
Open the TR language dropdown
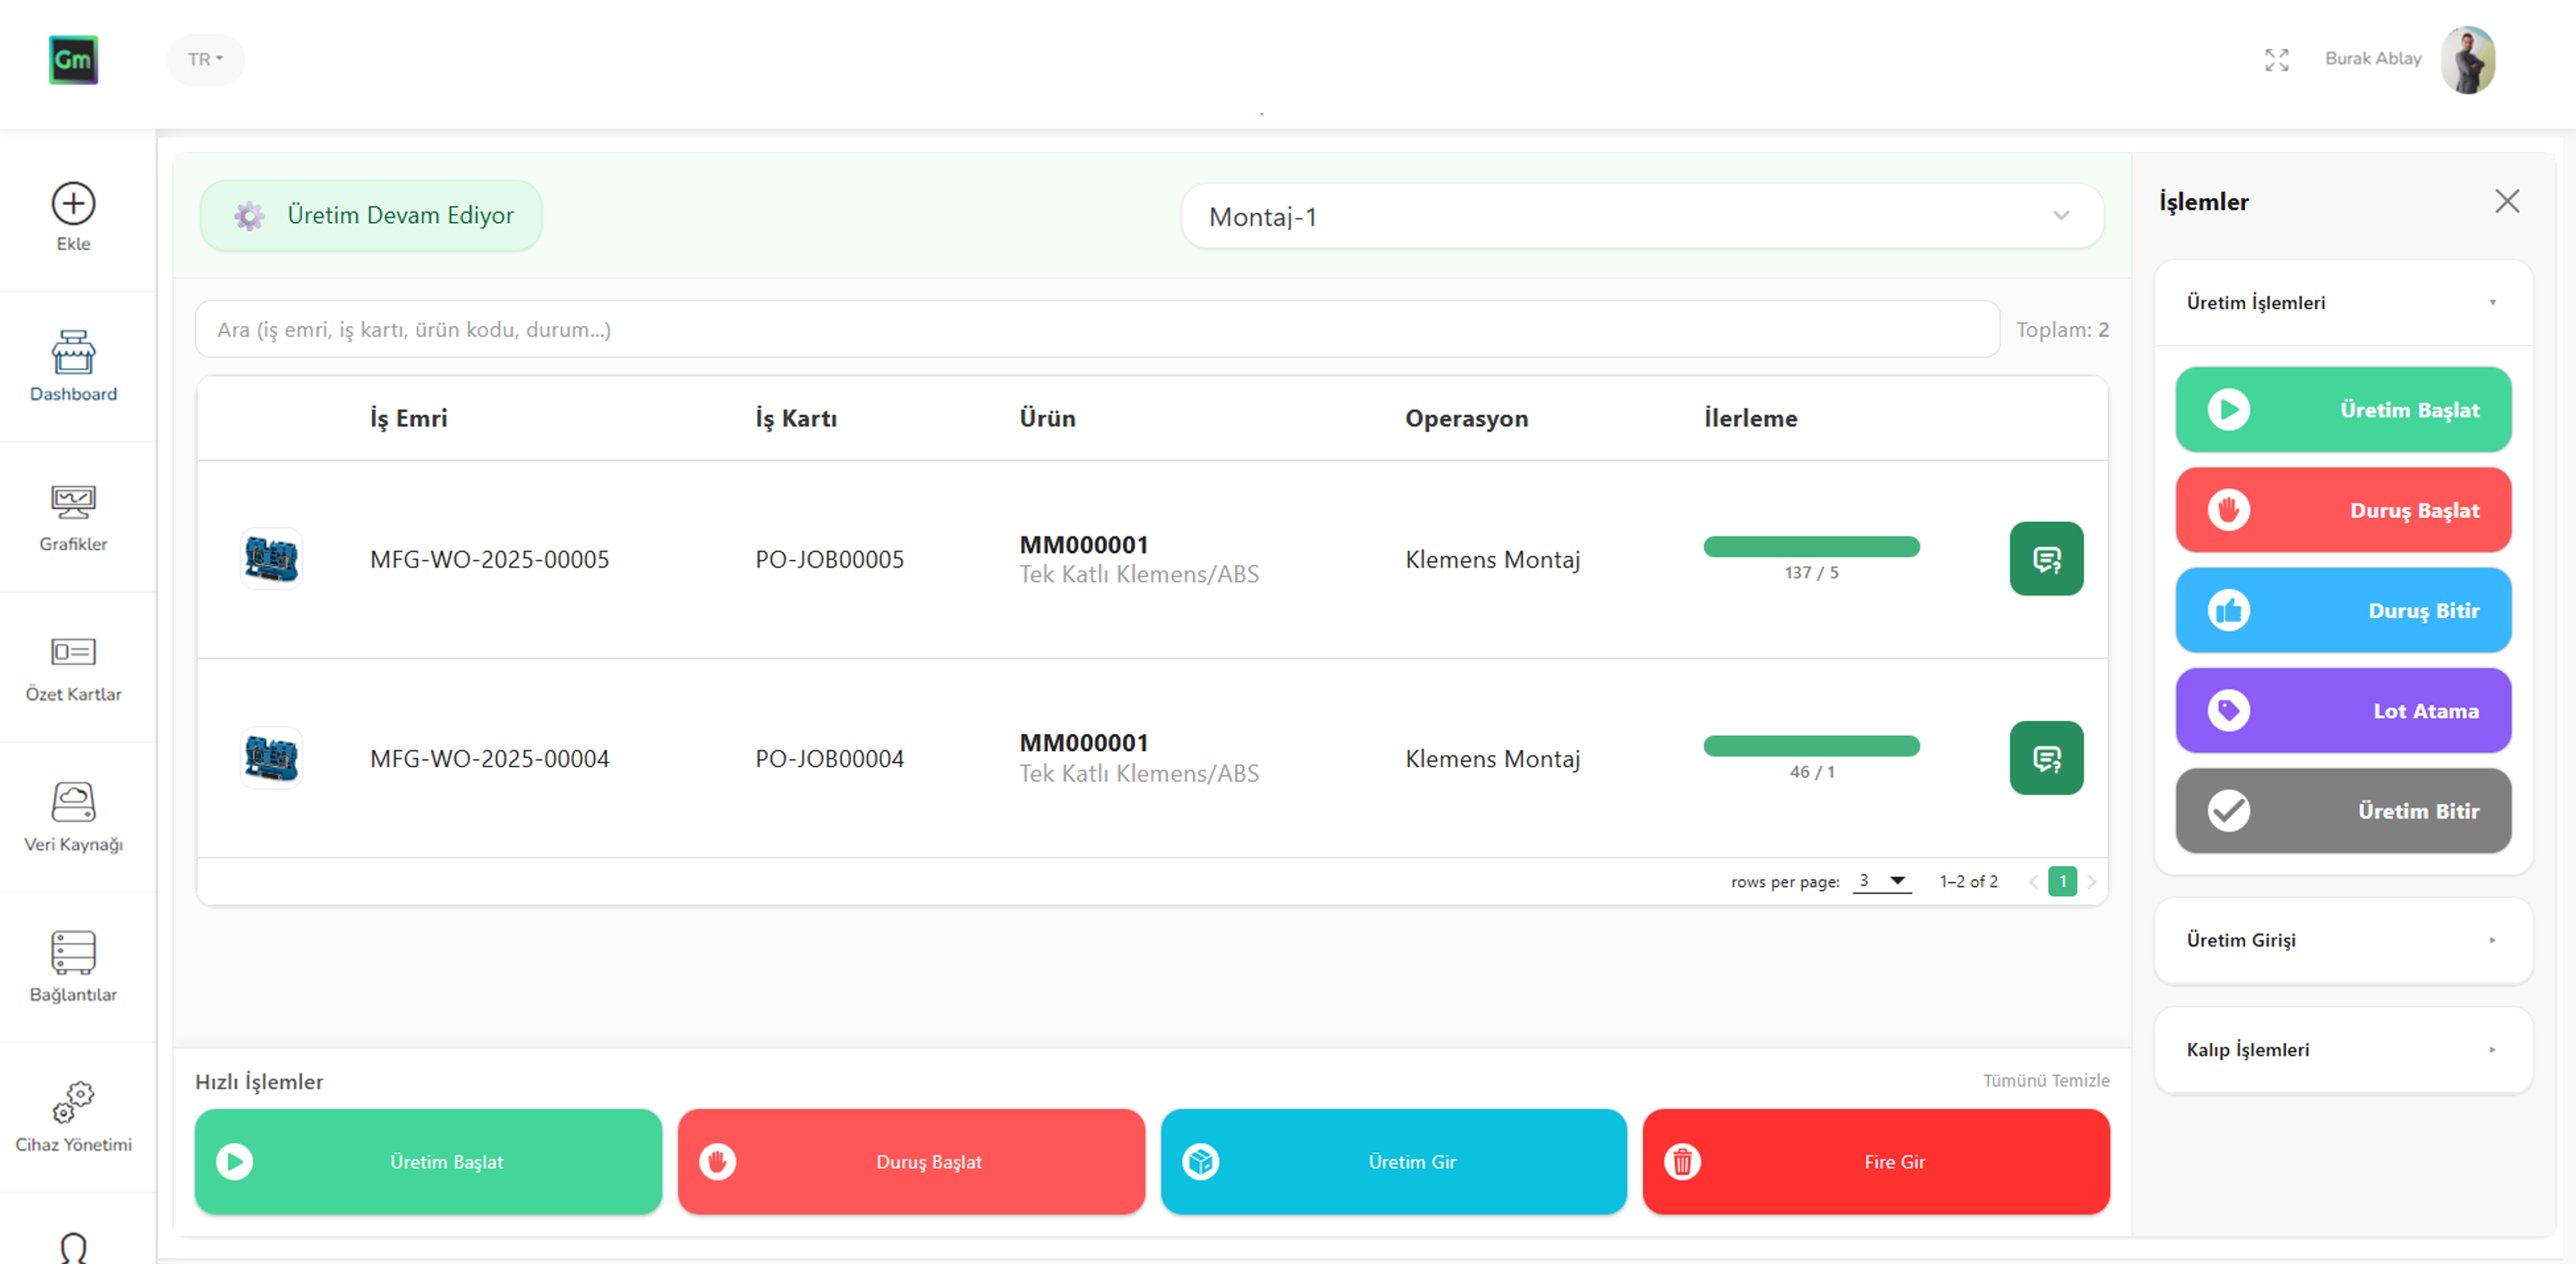[x=205, y=59]
